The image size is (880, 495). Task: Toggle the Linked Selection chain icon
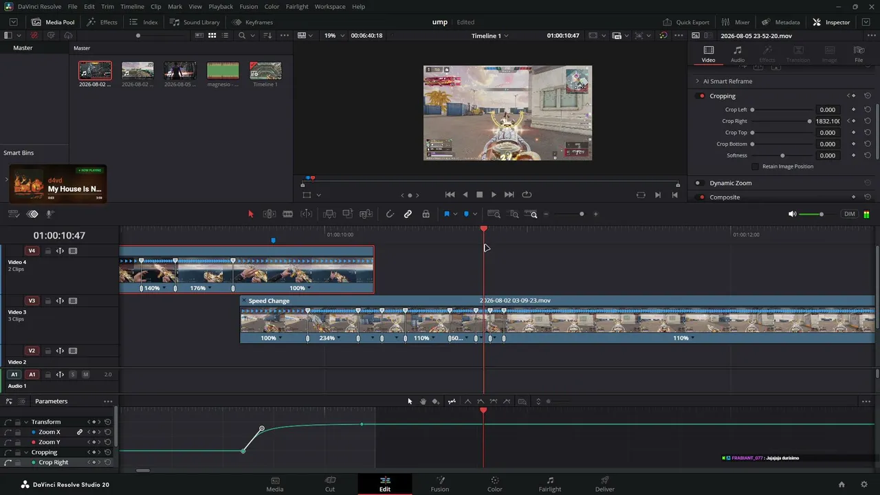tap(408, 214)
